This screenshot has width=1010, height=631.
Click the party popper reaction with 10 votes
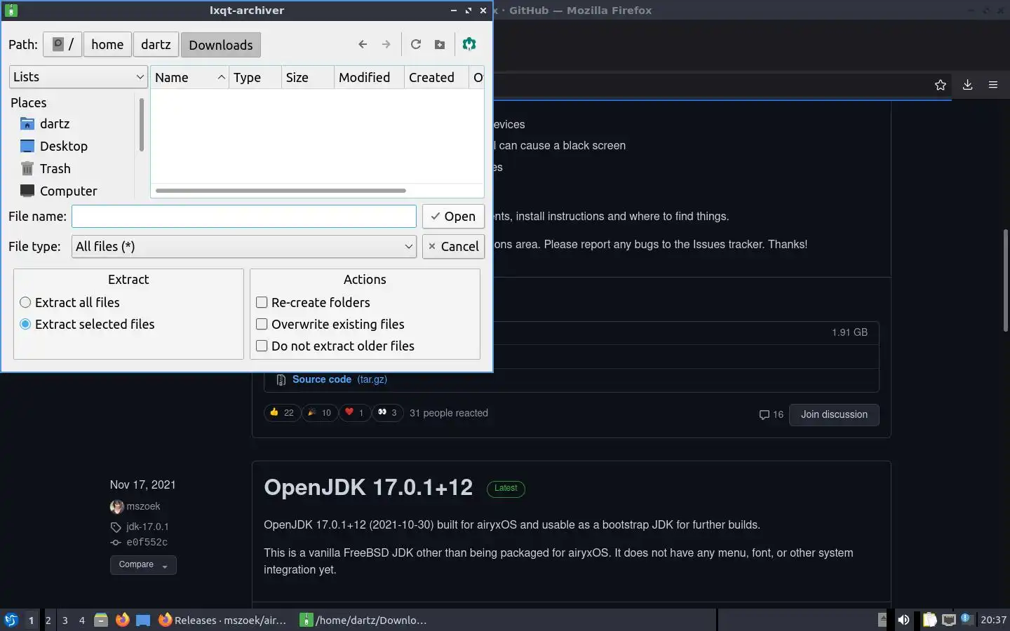tap(319, 412)
